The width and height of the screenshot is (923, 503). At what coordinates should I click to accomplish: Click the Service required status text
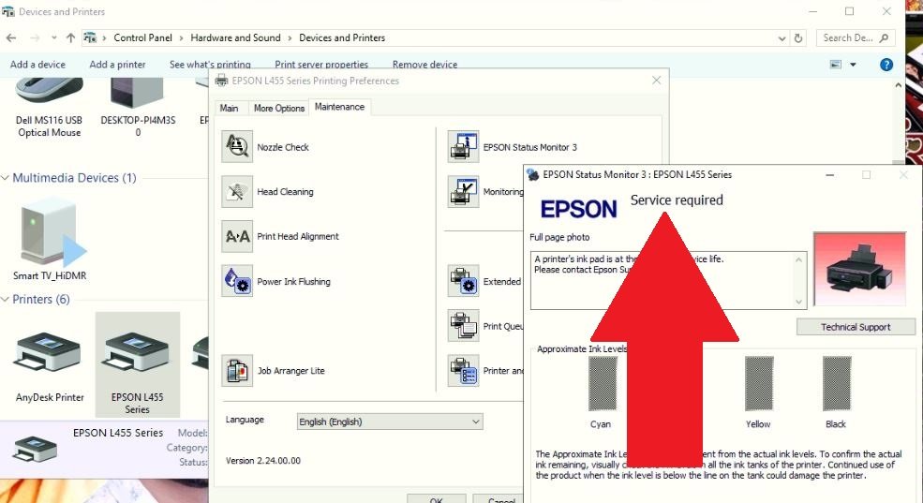tap(677, 200)
